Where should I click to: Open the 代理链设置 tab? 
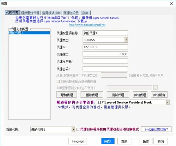point(71,13)
